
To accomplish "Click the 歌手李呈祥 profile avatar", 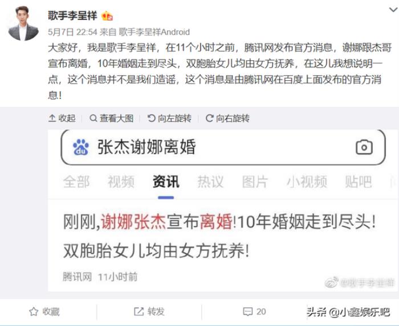I will [23, 23].
